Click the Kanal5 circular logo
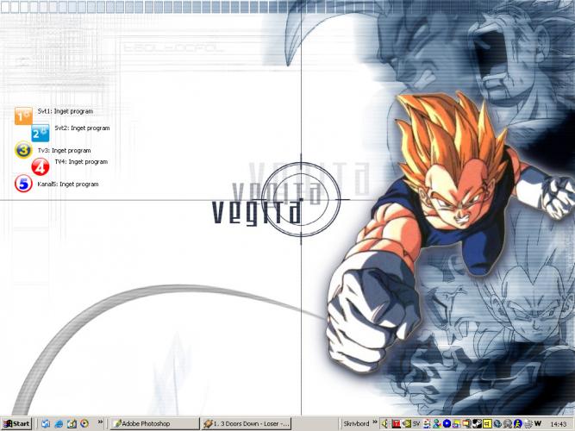Image resolution: width=575 pixels, height=431 pixels. pos(23,184)
